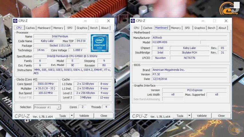Click the Cores count value 2

pyautogui.click(x=82, y=107)
